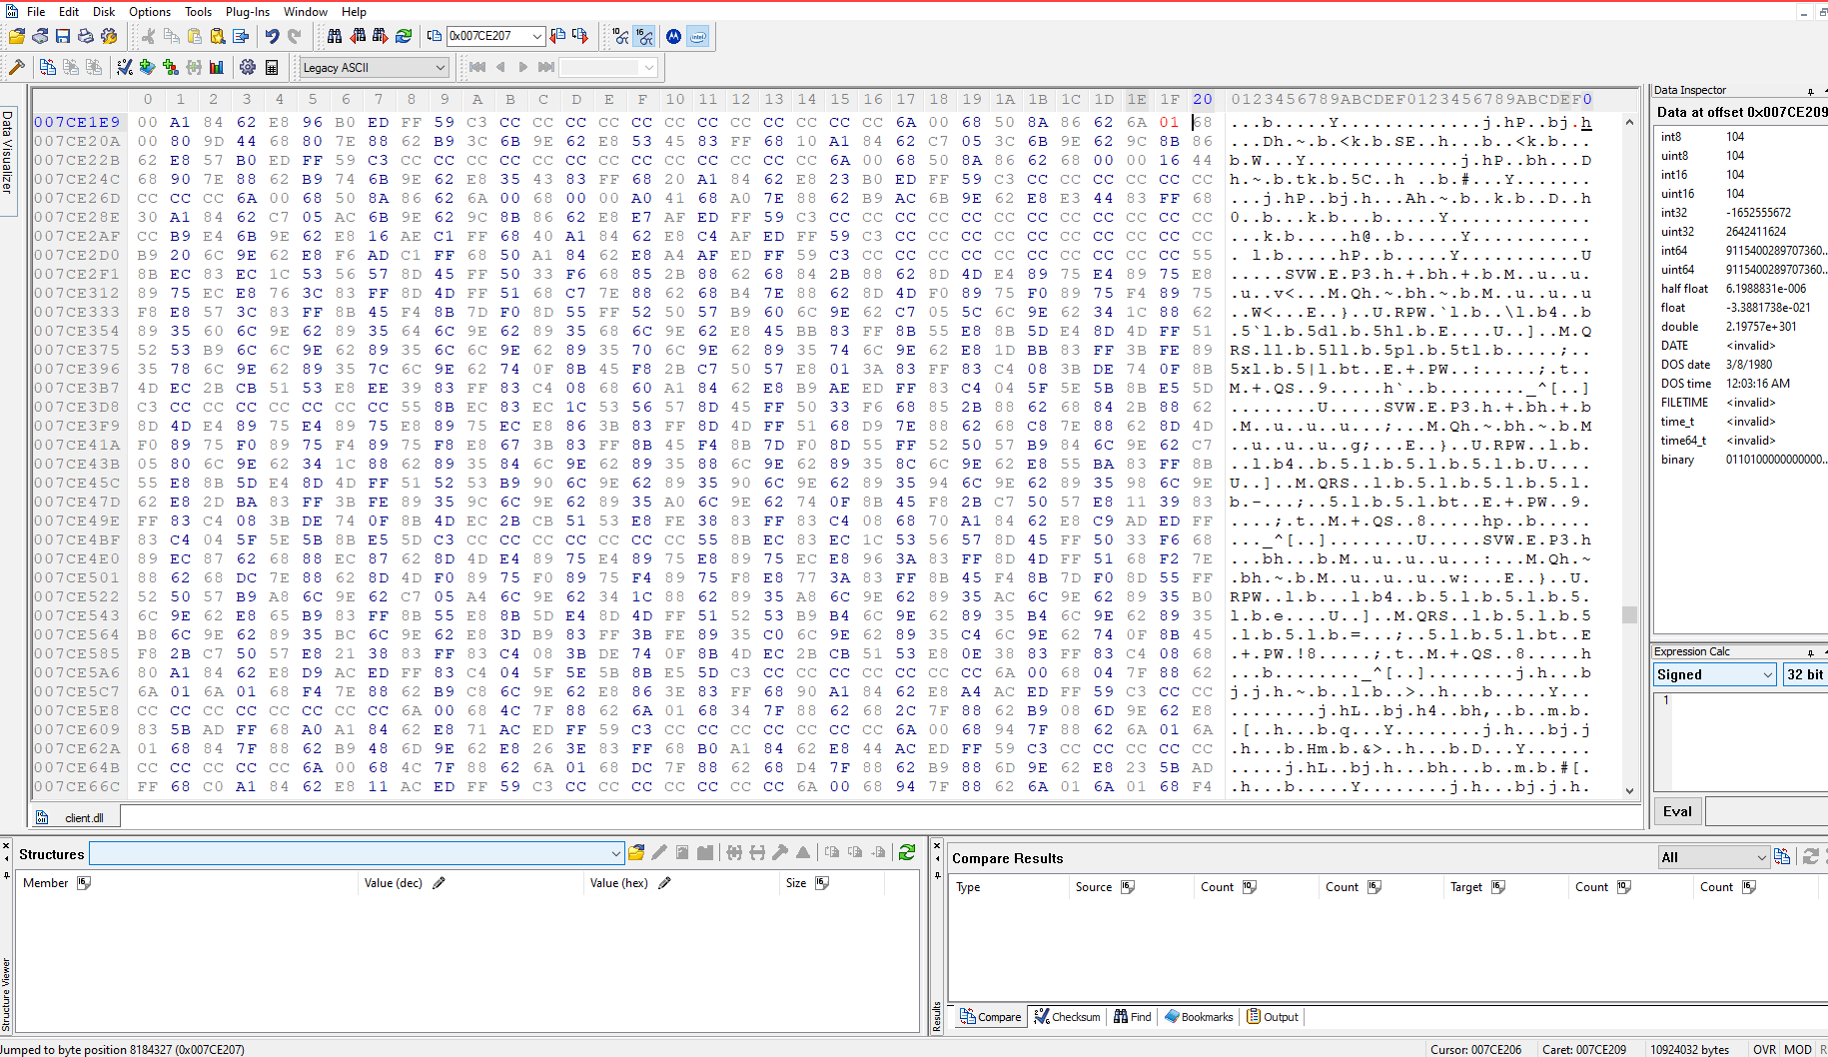Open the Plug-Ins menu

point(247,12)
